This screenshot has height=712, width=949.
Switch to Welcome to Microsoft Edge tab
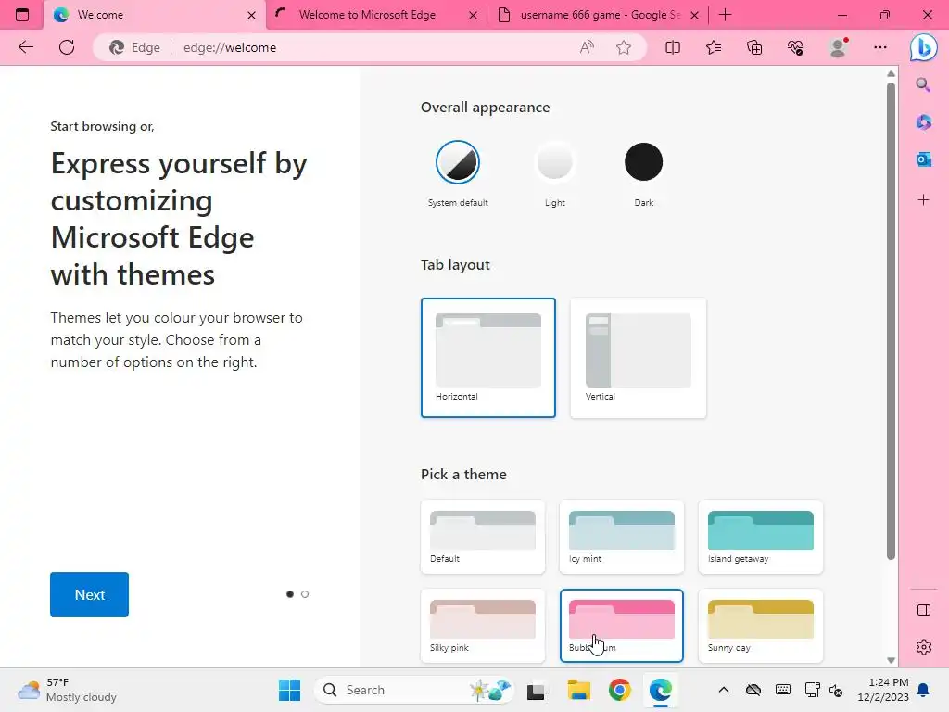(367, 15)
